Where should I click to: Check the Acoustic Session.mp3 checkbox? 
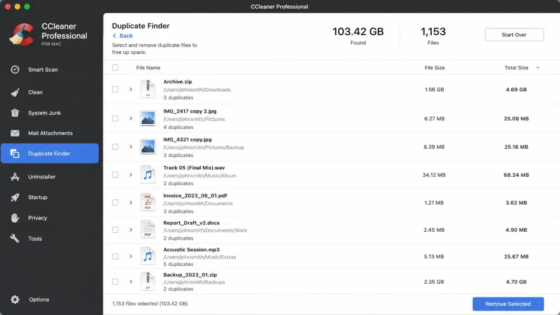click(115, 256)
